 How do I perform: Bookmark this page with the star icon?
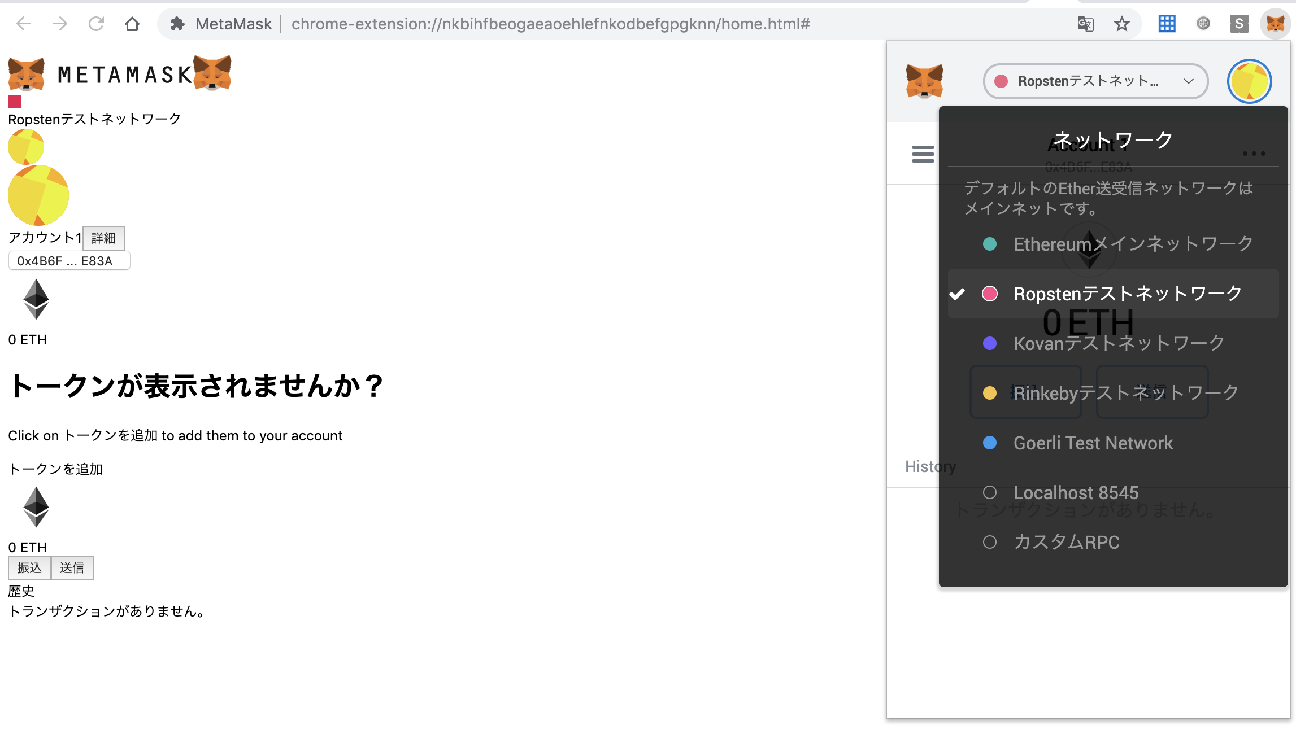1121,24
